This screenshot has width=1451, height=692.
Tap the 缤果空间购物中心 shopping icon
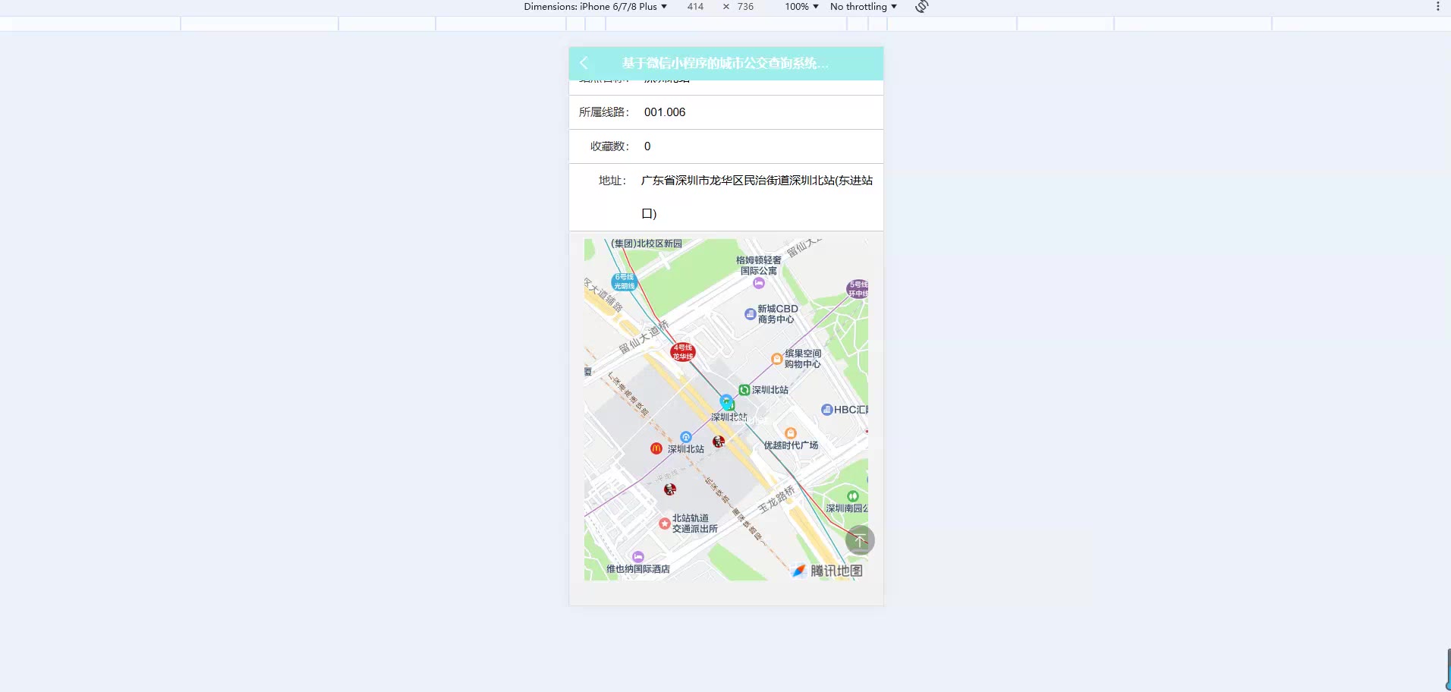(776, 359)
